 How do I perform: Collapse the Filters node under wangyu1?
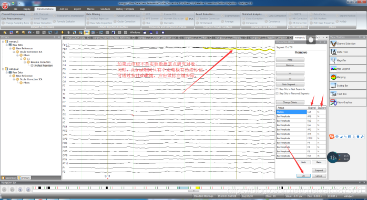coord(17,55)
